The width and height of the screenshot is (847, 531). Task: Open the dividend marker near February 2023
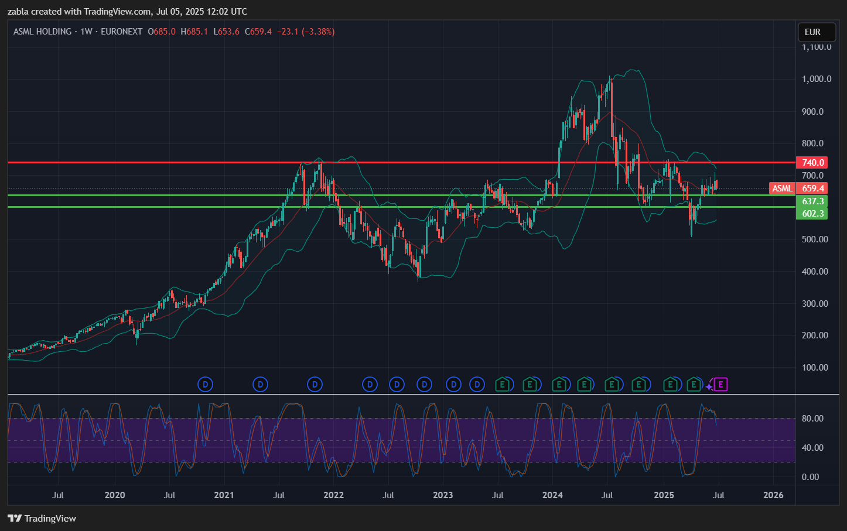tap(453, 385)
